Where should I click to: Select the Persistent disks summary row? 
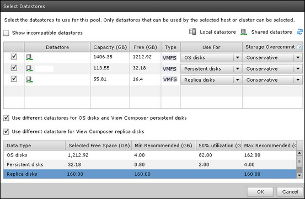[150, 165]
